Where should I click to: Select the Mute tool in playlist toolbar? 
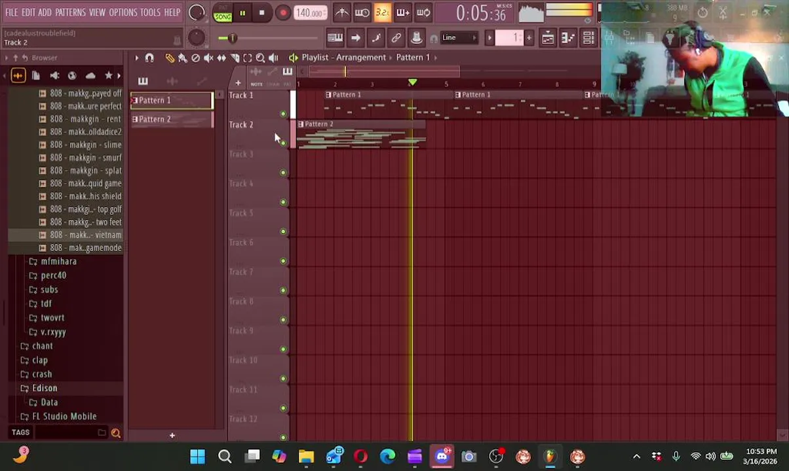[x=208, y=58]
